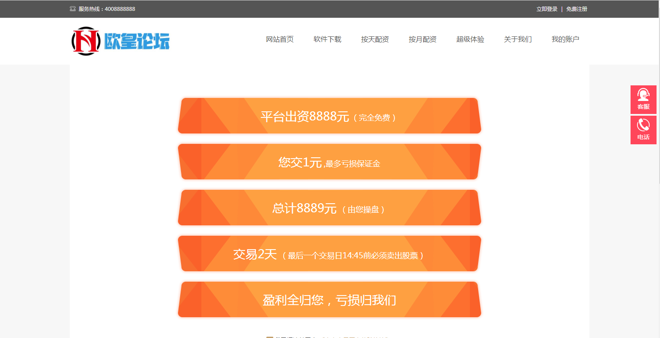This screenshot has height=338, width=660.
Task: Click the 您交1元 guarantee banner
Action: point(329,162)
